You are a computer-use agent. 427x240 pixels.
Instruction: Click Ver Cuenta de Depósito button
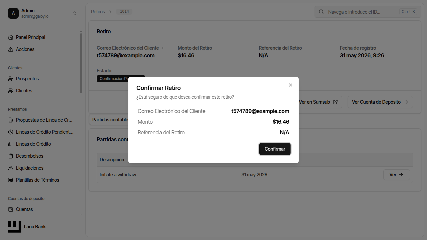coord(380,102)
